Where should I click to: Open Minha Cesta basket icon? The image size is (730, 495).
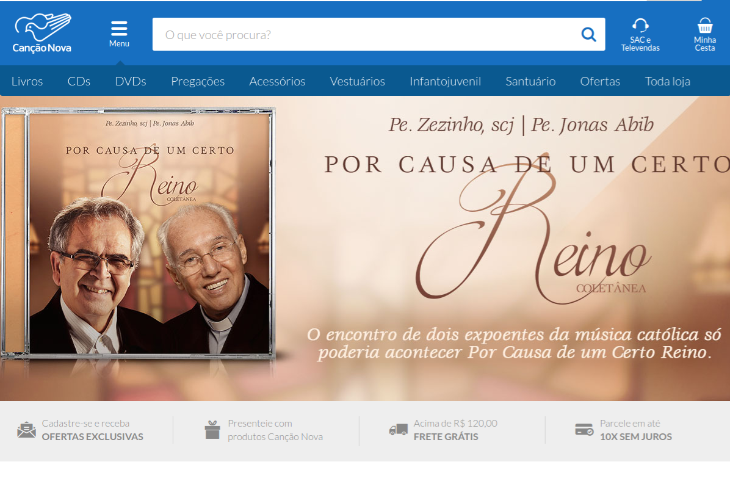[x=705, y=25]
